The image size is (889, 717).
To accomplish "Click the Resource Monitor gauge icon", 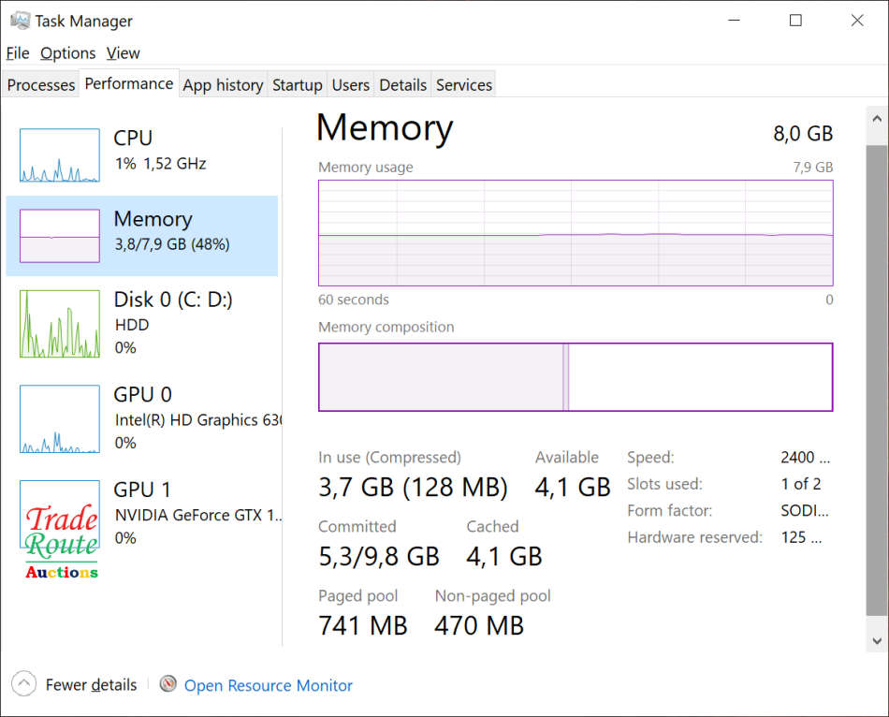I will pos(168,684).
